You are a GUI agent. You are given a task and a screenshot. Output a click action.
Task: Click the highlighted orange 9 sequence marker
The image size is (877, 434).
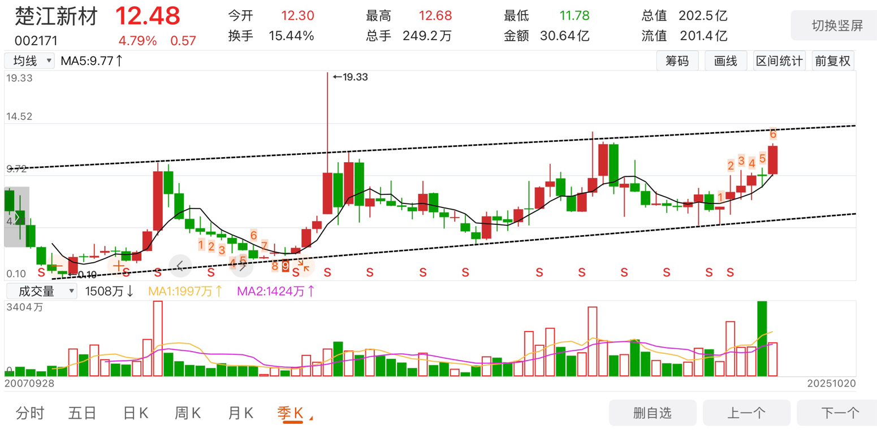(285, 265)
